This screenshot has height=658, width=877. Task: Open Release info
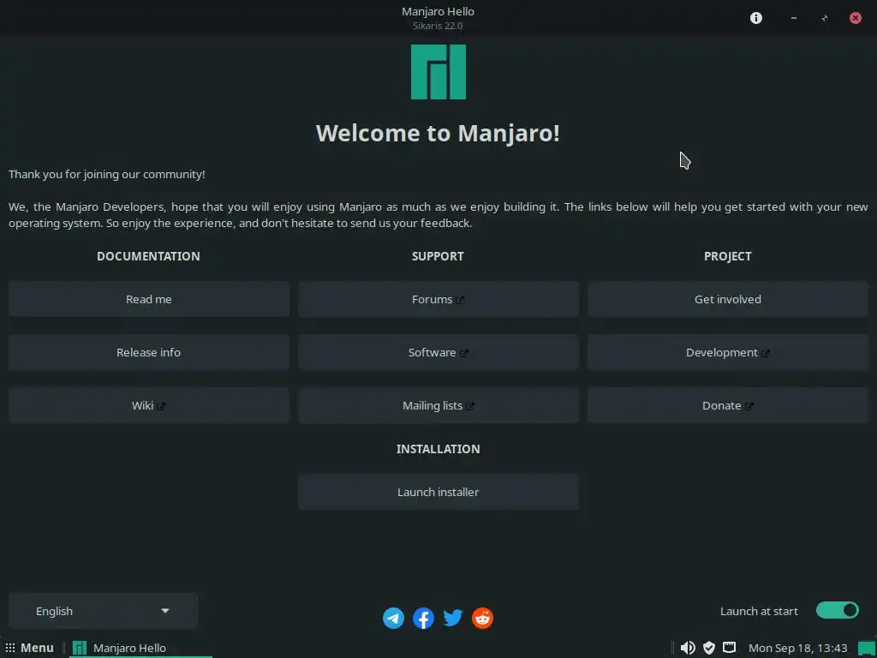pyautogui.click(x=149, y=352)
